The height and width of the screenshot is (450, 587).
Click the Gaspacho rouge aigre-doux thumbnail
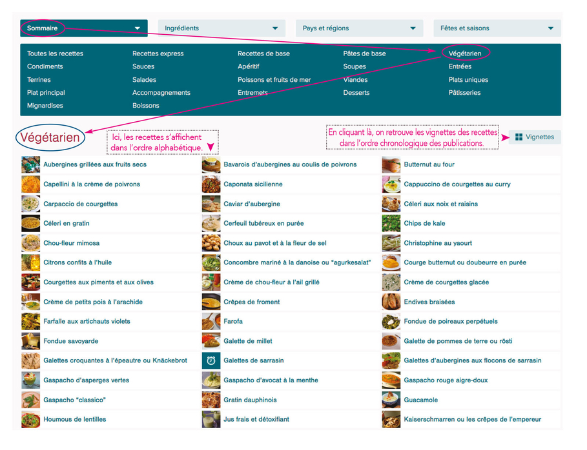tap(391, 380)
